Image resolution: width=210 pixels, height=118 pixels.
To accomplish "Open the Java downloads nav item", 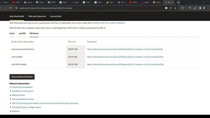I will pyautogui.click(x=17, y=16).
